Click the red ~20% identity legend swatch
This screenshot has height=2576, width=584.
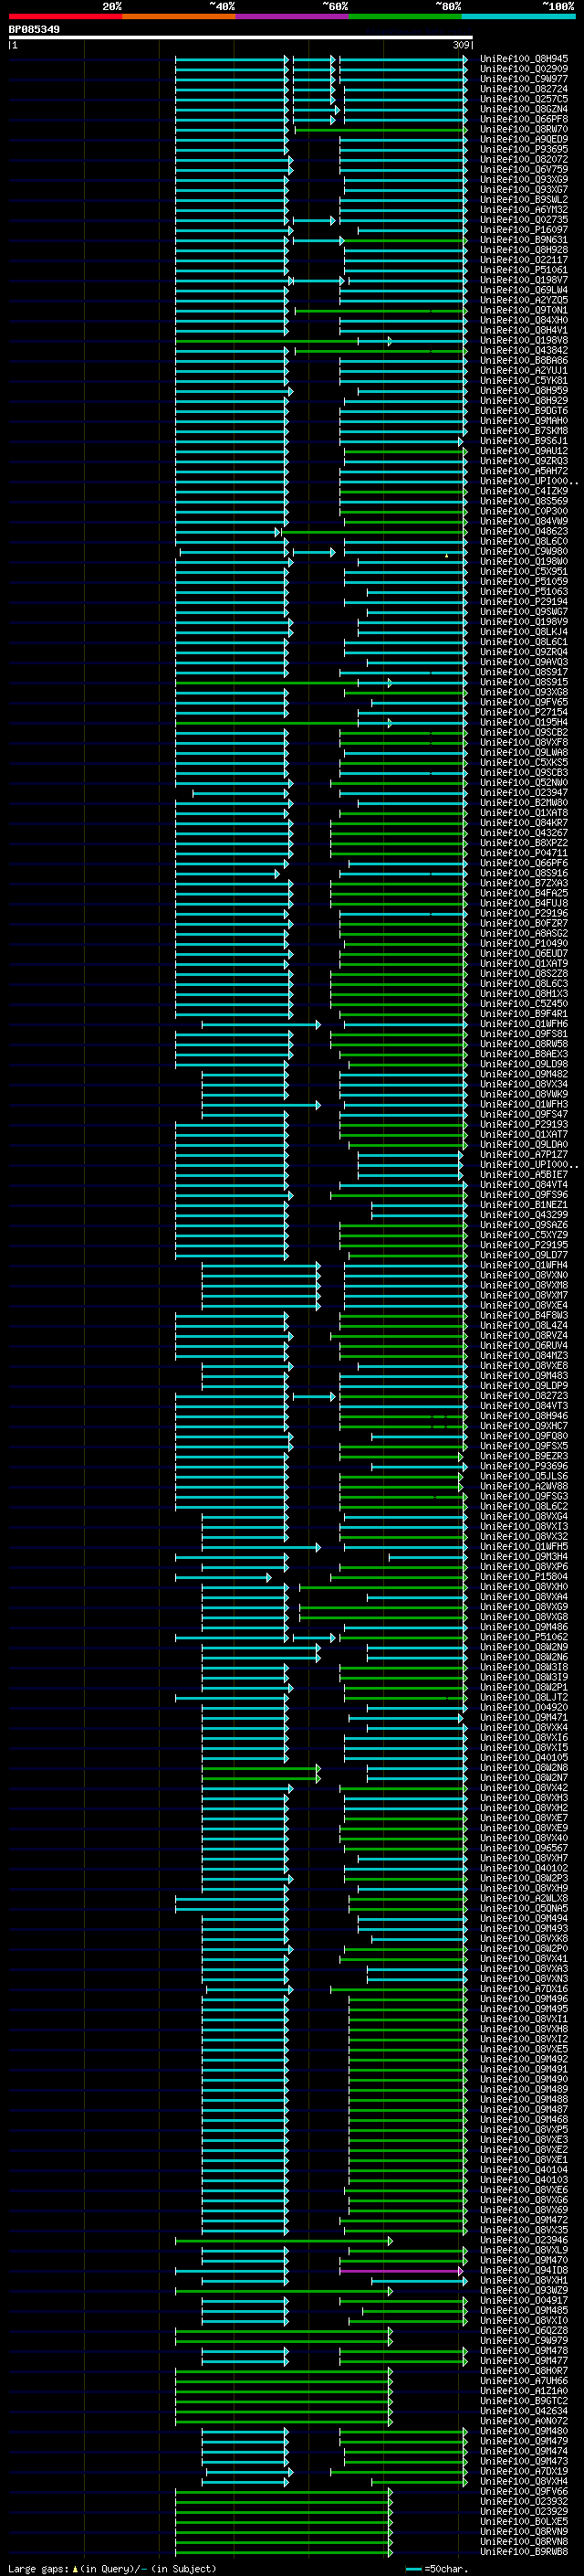65,17
